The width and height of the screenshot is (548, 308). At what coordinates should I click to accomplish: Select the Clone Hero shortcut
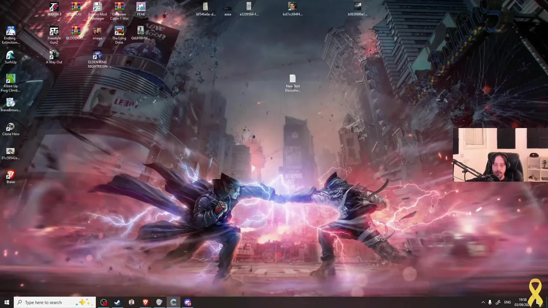(11, 129)
